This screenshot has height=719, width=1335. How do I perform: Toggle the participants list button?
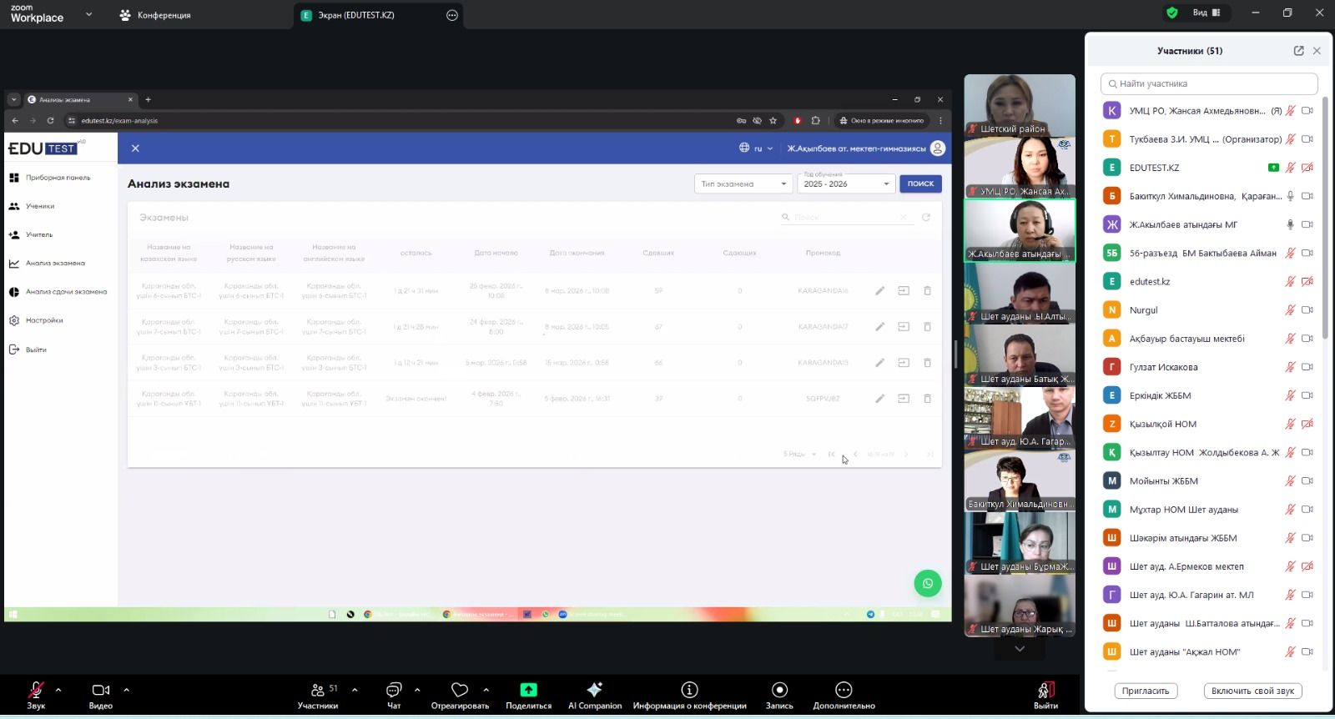point(318,691)
